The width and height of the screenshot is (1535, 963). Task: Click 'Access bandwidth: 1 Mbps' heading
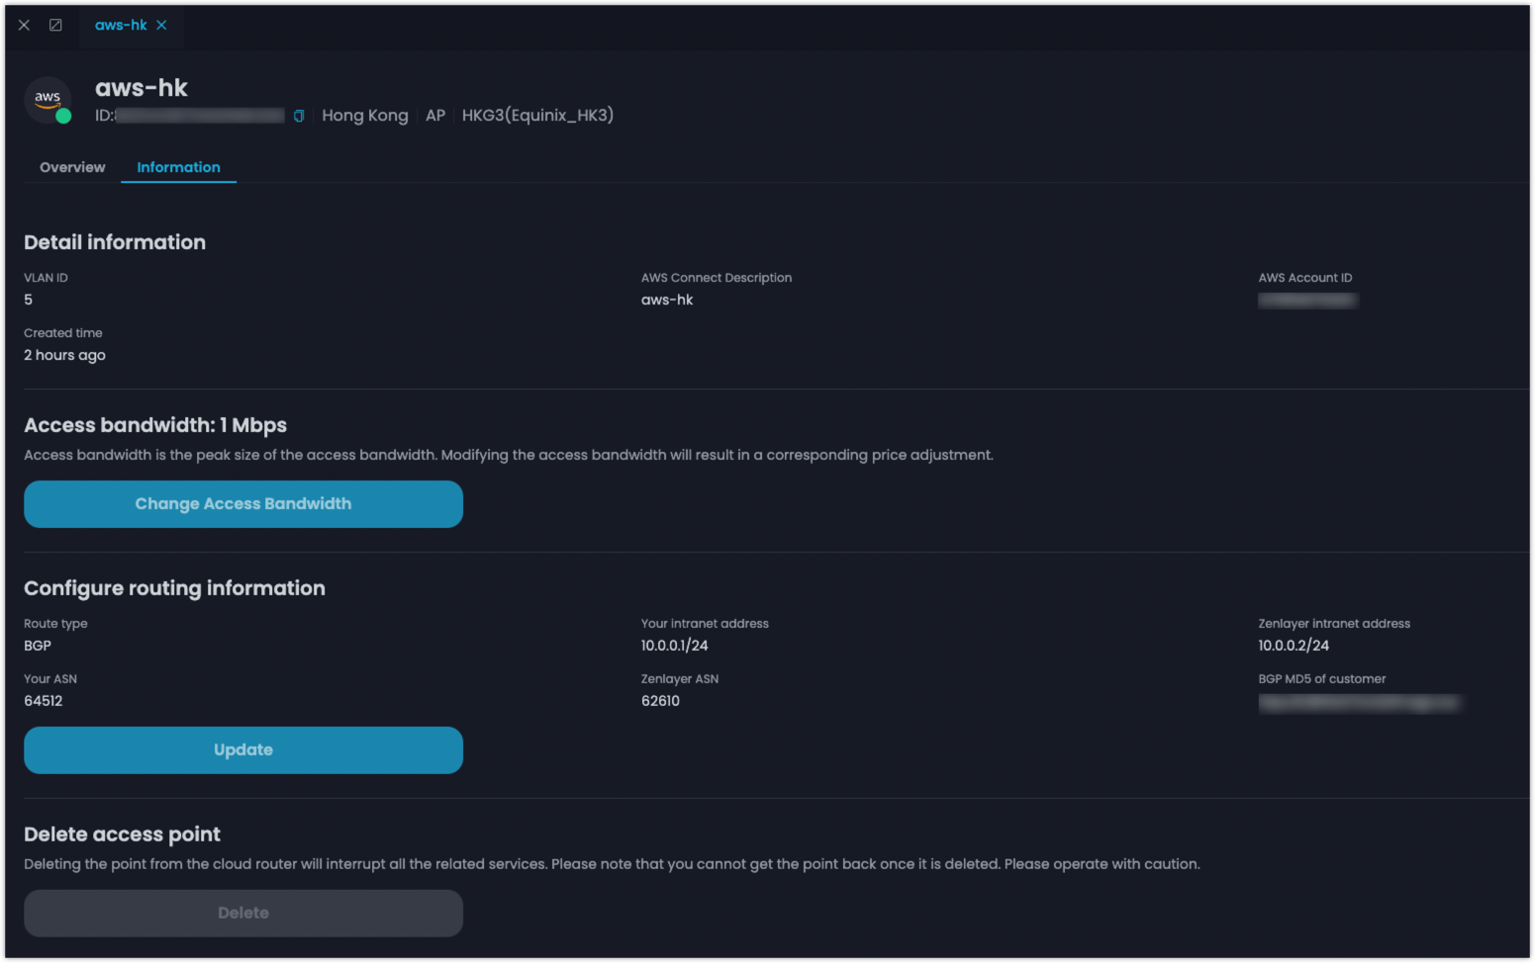[155, 425]
